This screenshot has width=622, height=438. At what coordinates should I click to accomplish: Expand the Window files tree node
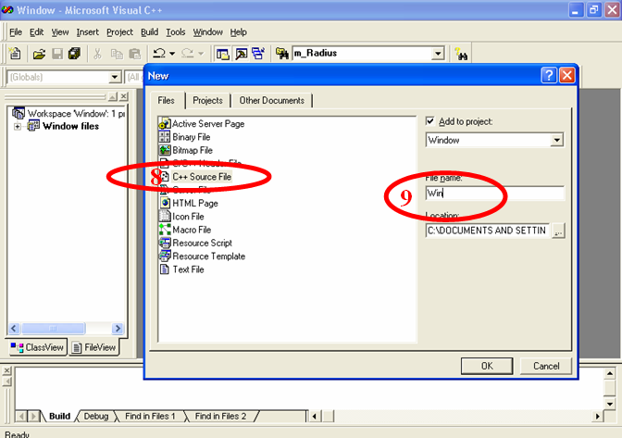18,127
